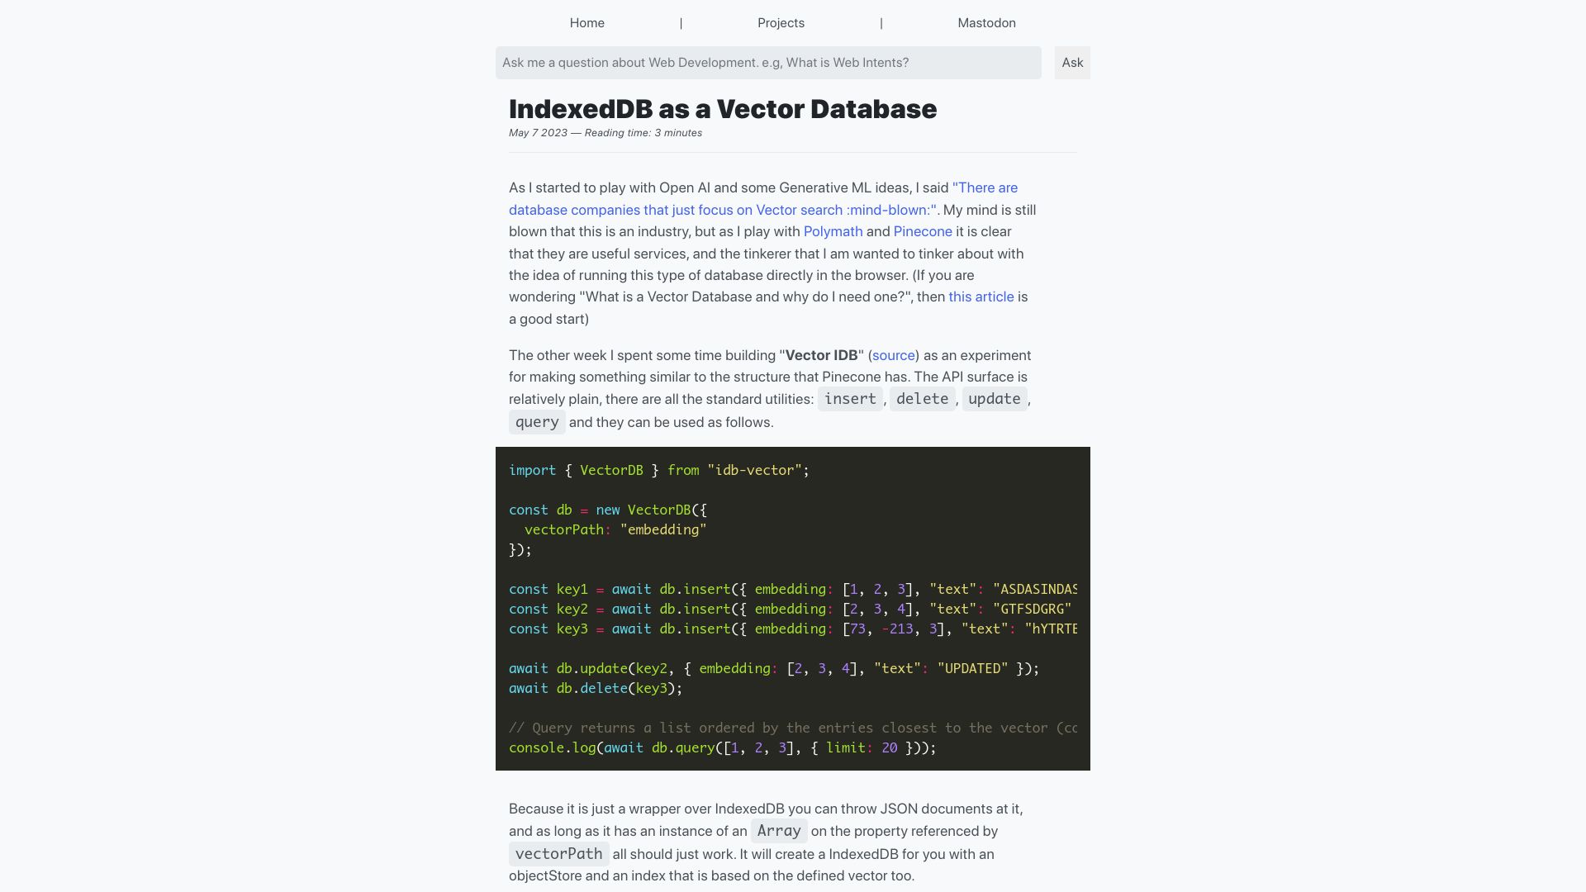Click the inline code "insert"
This screenshot has width=1586, height=892.
click(850, 399)
